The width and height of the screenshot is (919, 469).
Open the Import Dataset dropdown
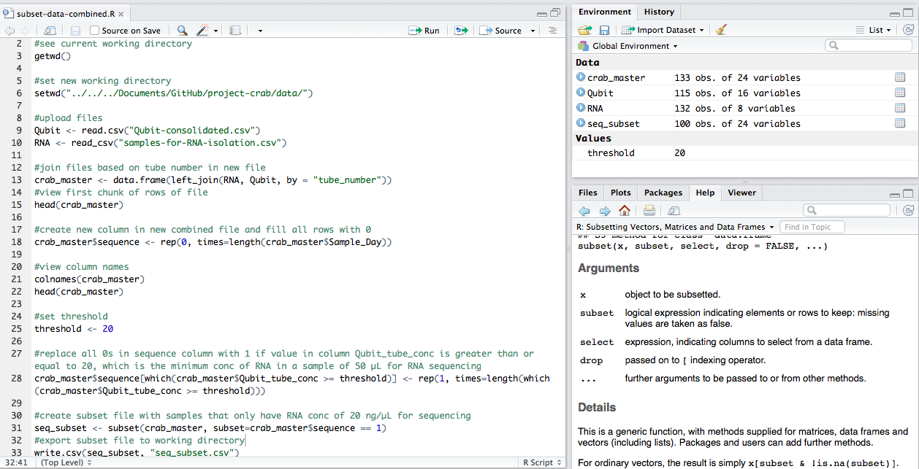663,30
